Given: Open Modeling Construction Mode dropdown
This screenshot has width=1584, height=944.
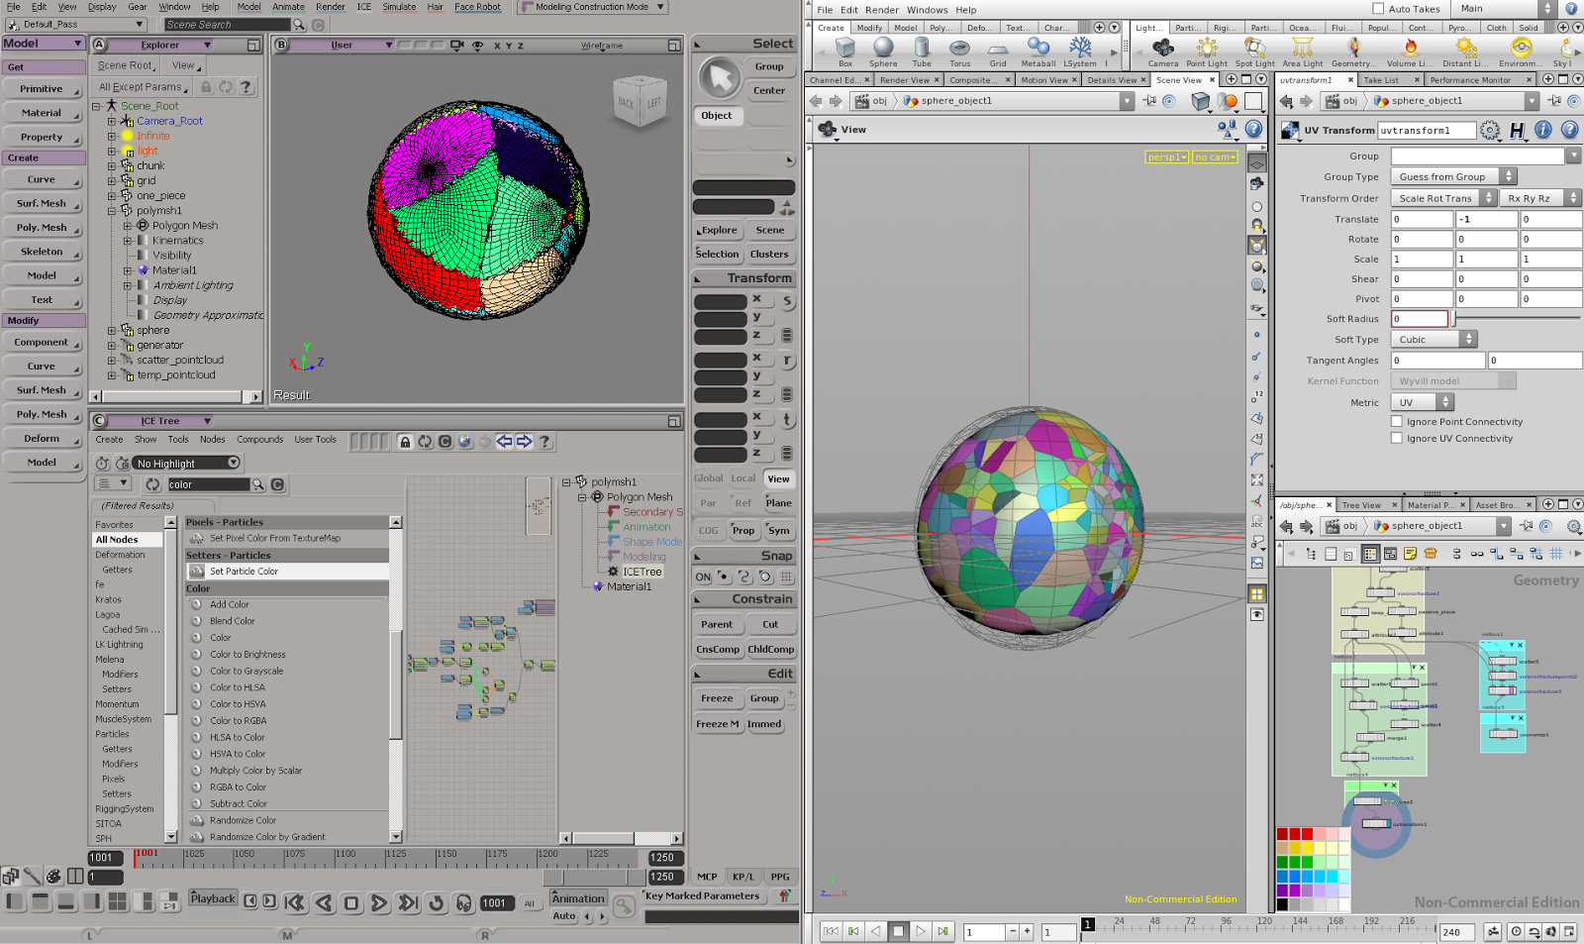Looking at the screenshot, I should click(x=592, y=8).
